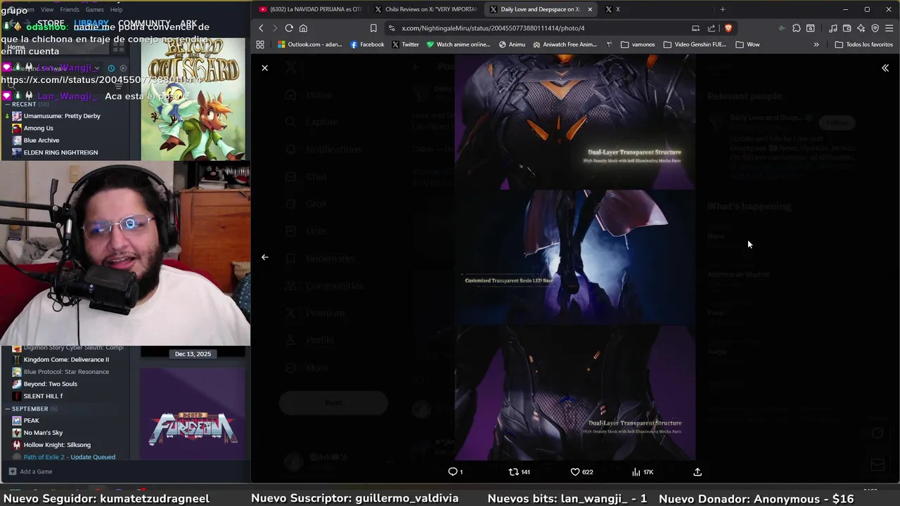Click Add a Game in Steam

(x=30, y=472)
